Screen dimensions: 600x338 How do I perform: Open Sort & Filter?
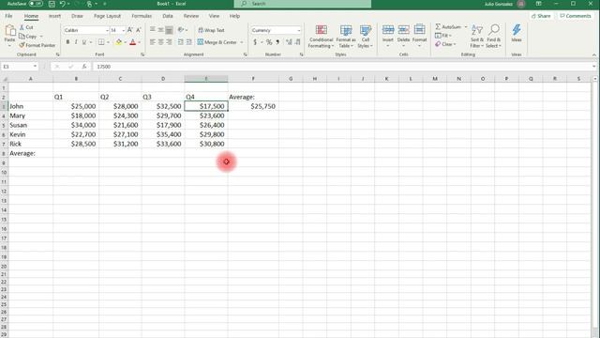[477, 37]
